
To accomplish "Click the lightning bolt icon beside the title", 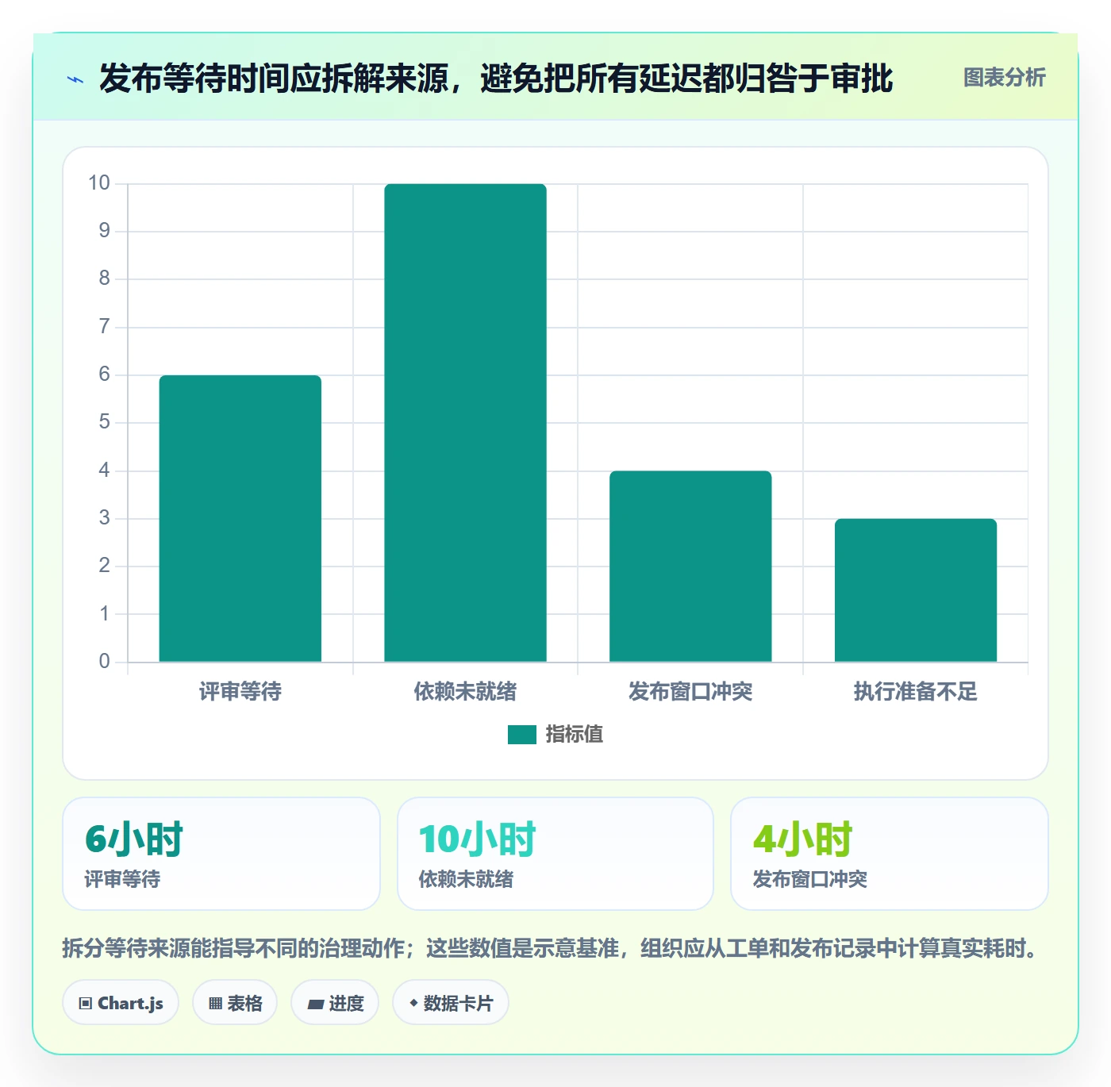I will [x=75, y=79].
